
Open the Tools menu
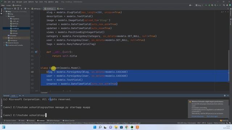(x=41, y=2)
